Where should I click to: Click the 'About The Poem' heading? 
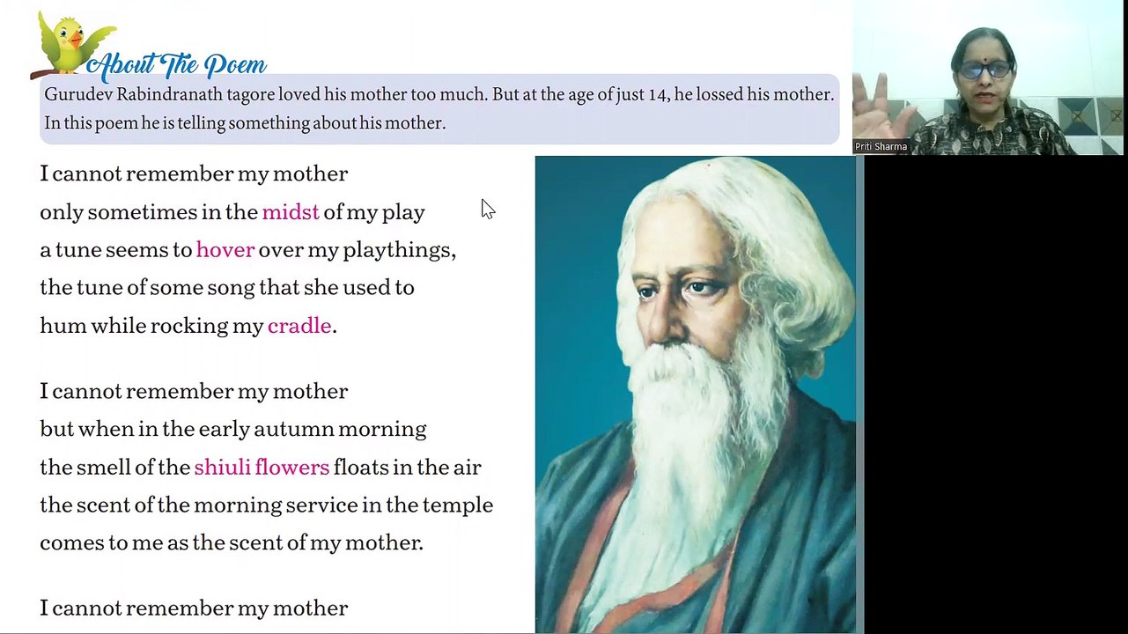coord(176,64)
